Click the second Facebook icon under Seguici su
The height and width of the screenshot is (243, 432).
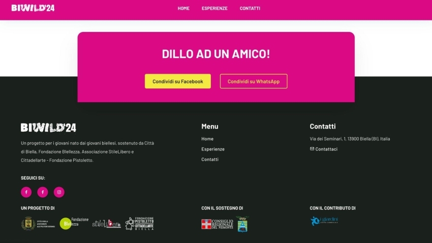[43, 192]
